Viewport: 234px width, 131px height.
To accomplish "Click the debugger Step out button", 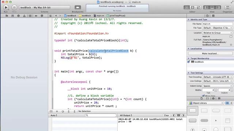I will click(75, 111).
